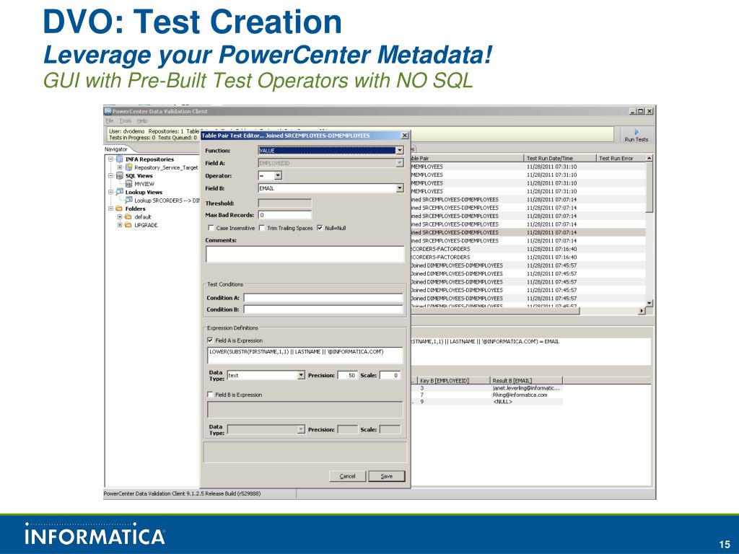
Task: Select the MYVIEW SQL view icon
Action: point(128,184)
